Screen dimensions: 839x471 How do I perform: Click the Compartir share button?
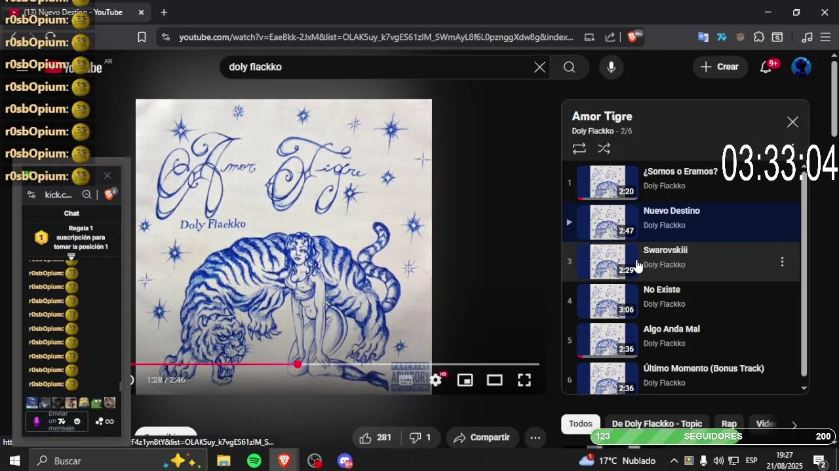coord(481,437)
